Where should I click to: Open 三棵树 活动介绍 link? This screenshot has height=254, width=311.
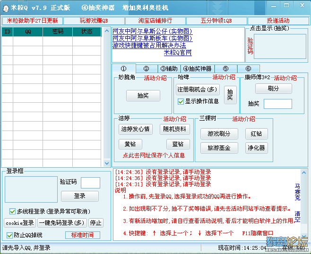[243, 119]
